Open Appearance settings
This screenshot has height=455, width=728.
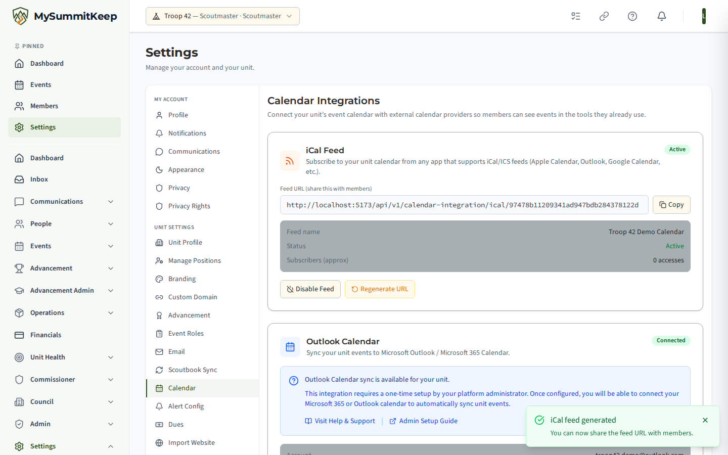[202, 170]
